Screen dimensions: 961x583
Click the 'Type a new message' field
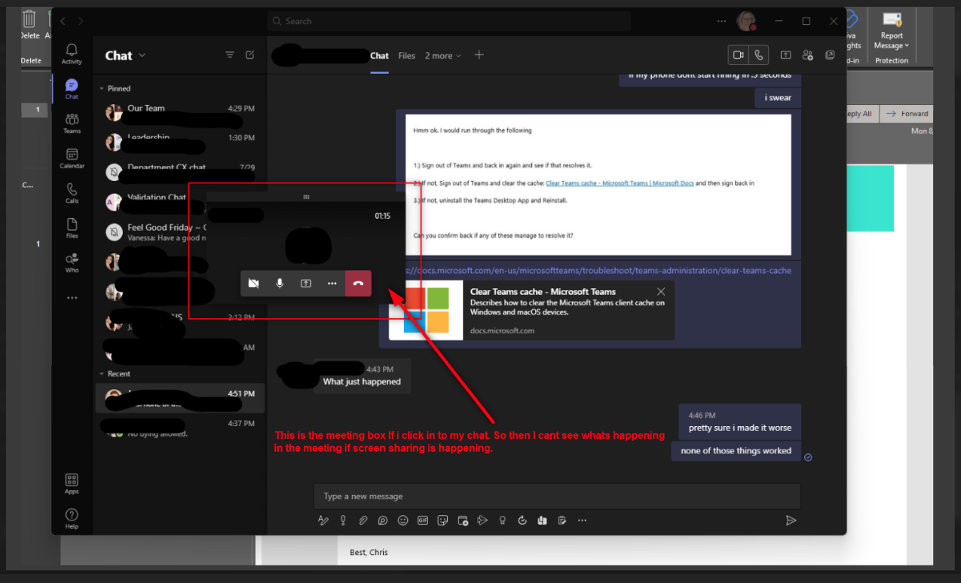(557, 496)
